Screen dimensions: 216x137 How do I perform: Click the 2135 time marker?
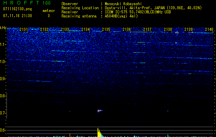point(106,29)
